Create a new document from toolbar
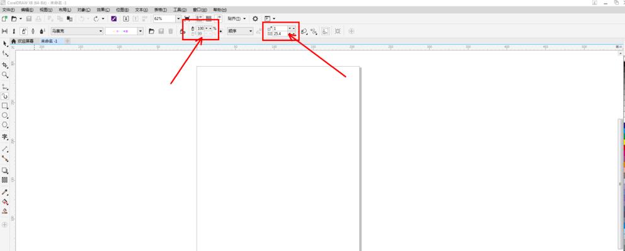625x251 pixels. click(x=5, y=19)
